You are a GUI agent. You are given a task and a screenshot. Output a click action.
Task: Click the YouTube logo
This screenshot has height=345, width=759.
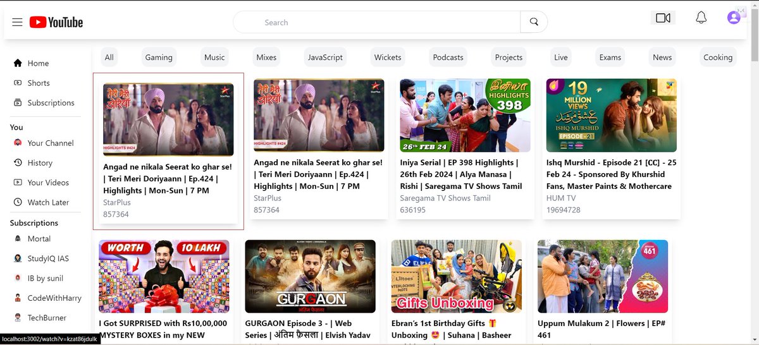[x=56, y=22]
